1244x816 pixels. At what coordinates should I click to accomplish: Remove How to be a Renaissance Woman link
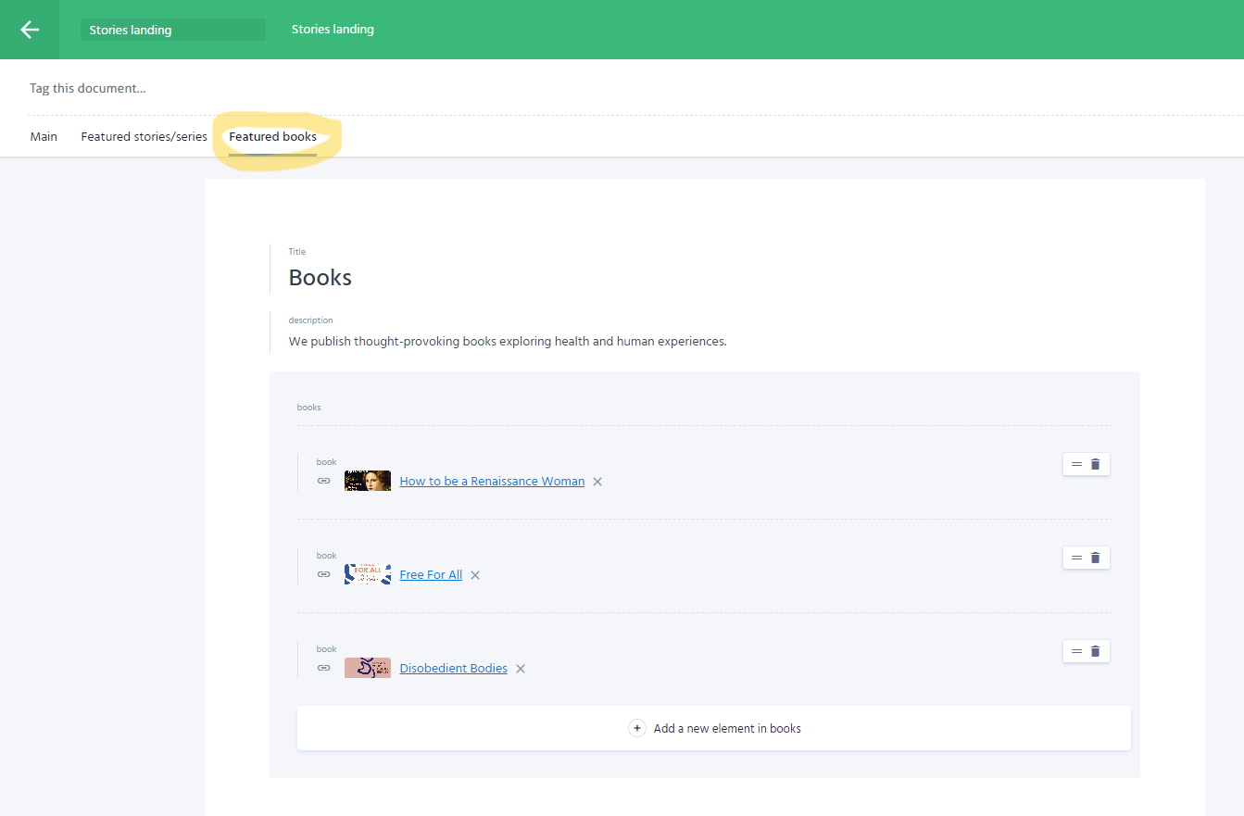tap(597, 482)
